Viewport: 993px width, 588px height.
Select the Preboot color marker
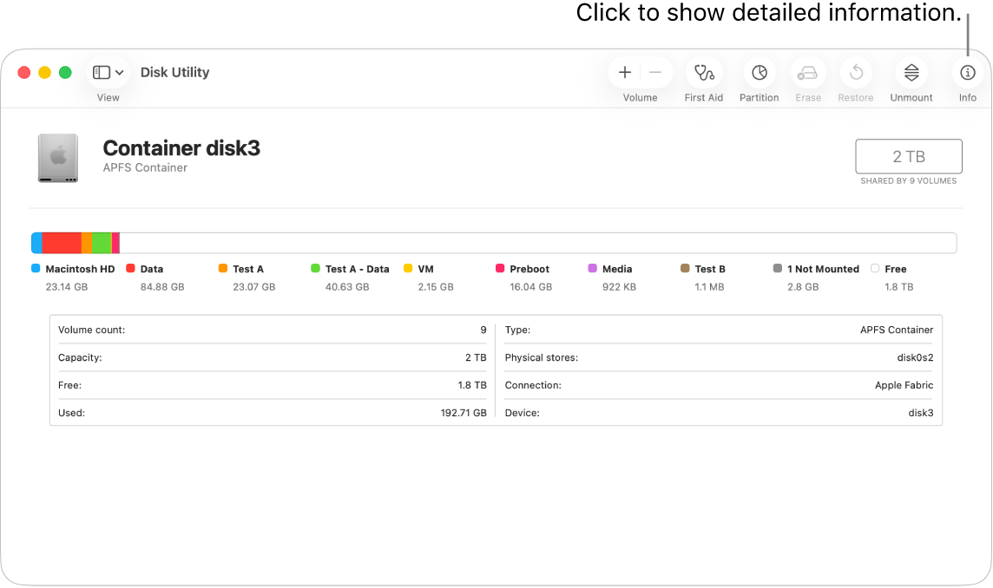pos(499,269)
